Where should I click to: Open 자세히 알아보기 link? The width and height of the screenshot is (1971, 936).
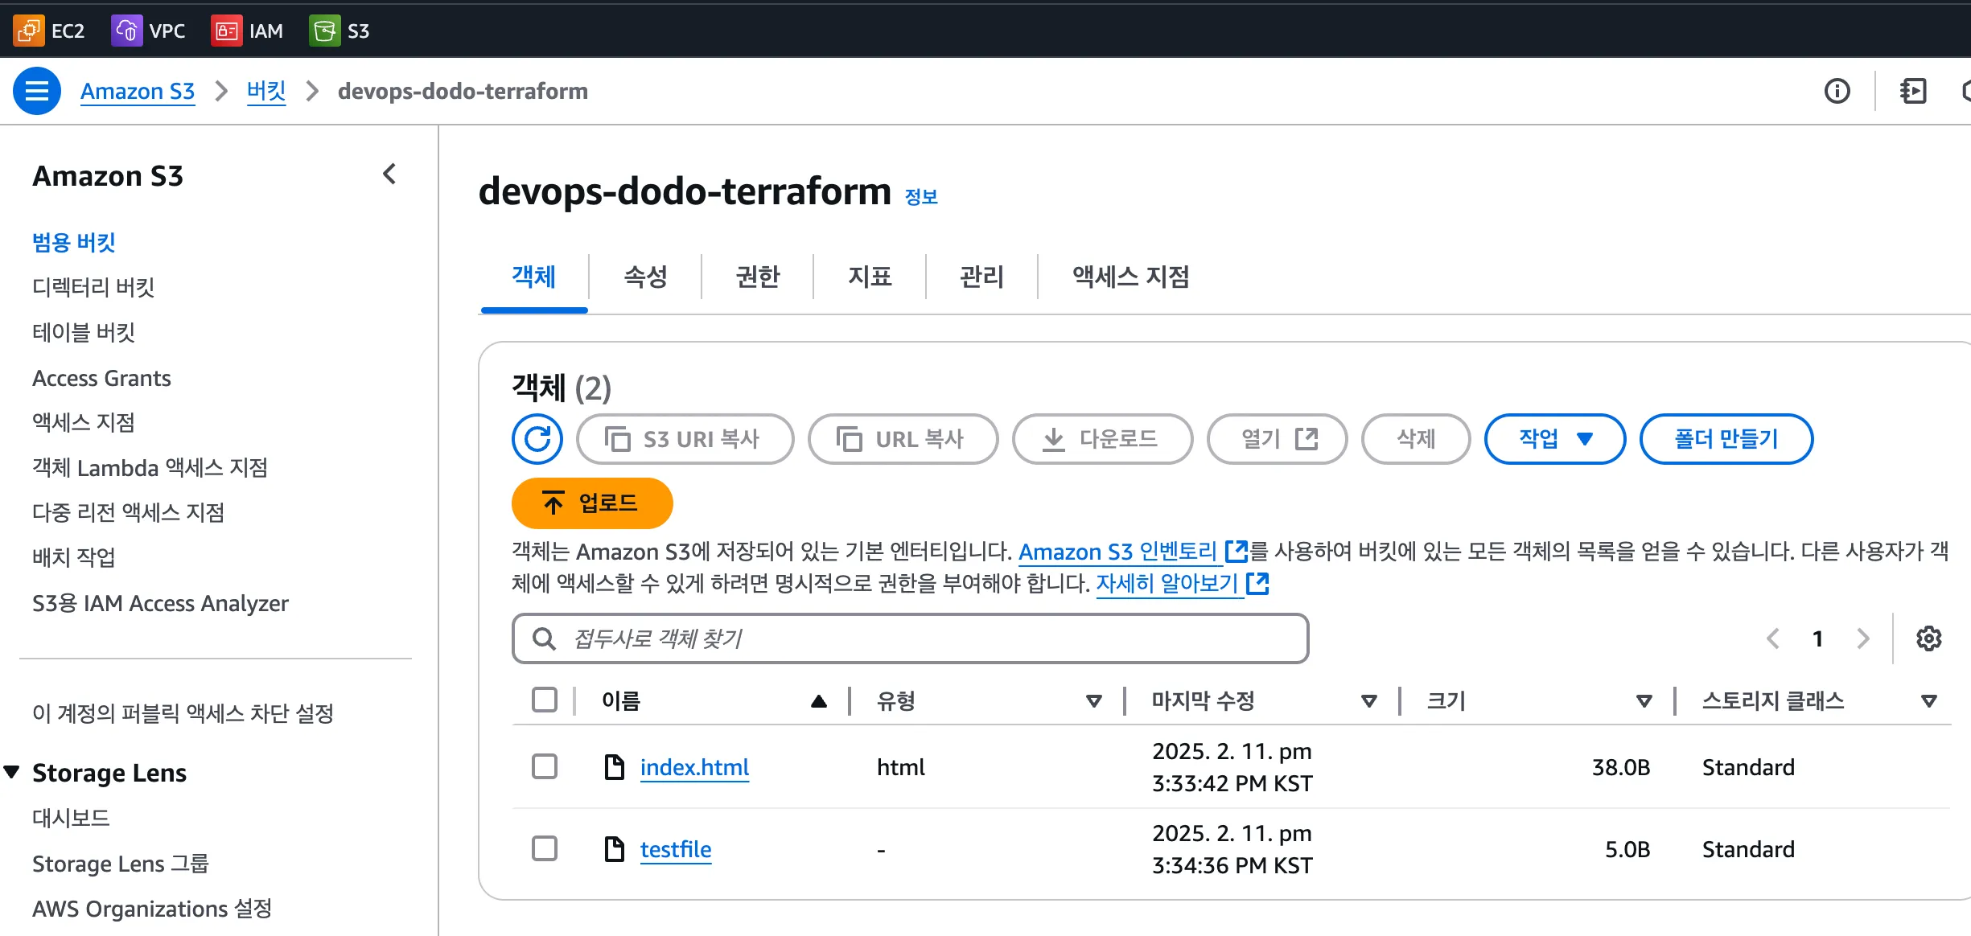1183,583
